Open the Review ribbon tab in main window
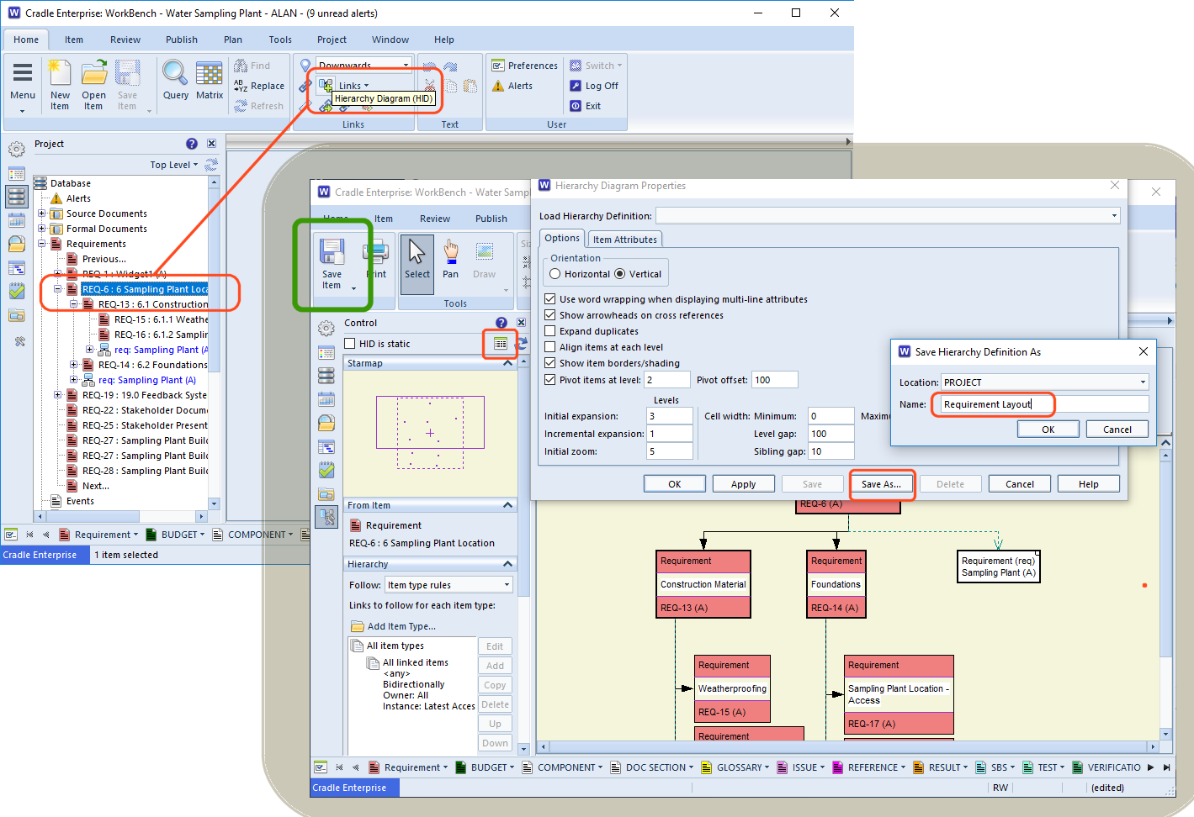Viewport: 1194px width, 817px height. click(x=125, y=40)
